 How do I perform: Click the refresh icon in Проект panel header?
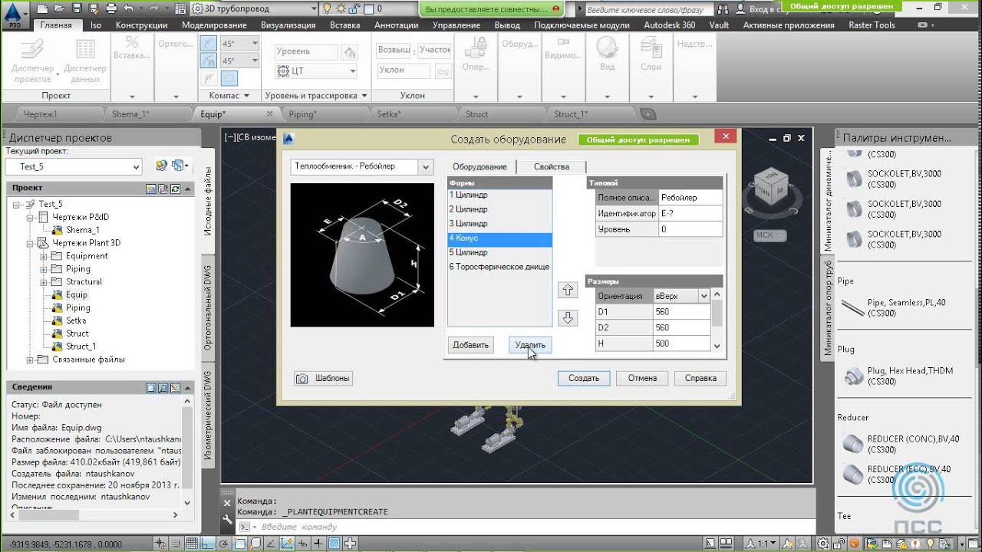pos(175,188)
